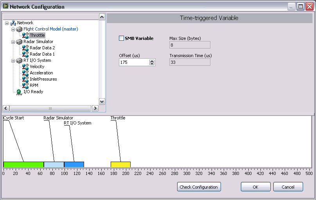Collapse the Radar Simulator node
Viewport: 316px width, 200px height.
13,41
